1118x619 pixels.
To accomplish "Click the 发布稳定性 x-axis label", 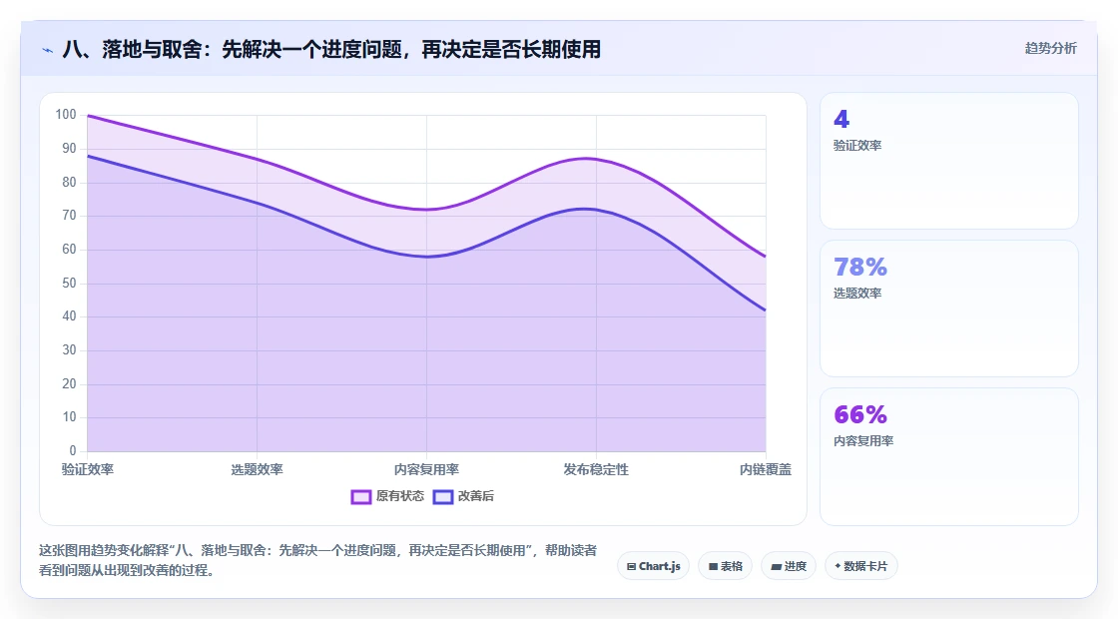I will 596,470.
